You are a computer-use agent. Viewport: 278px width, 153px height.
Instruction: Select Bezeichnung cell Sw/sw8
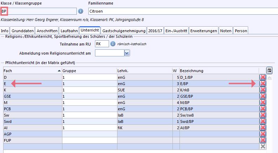(x=219, y=115)
